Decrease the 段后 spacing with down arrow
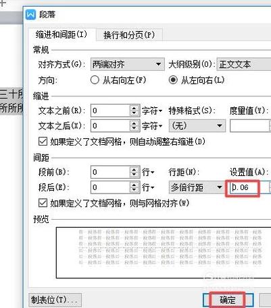Viewport: 271px width, 308px height. click(134, 190)
